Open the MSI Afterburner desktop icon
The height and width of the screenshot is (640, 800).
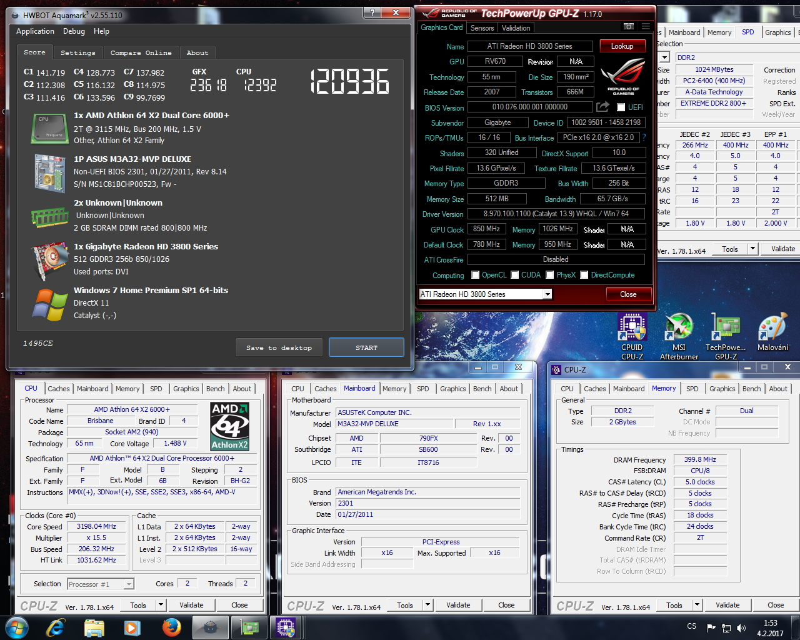[679, 337]
